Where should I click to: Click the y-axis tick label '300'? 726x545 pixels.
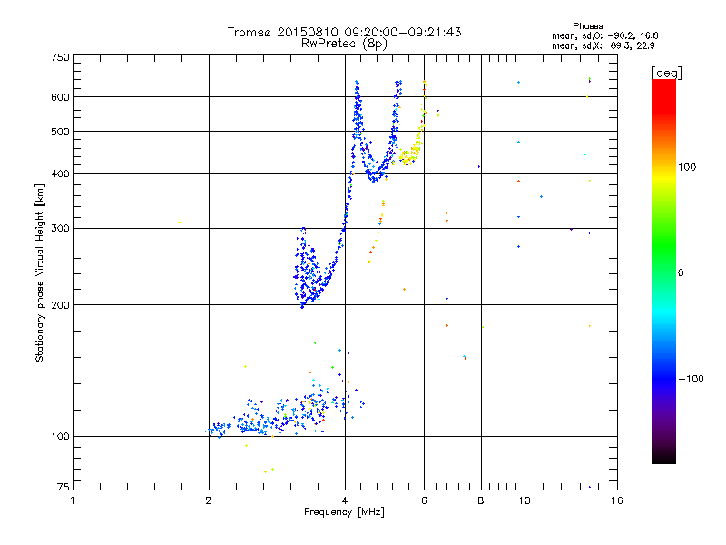pos(61,229)
